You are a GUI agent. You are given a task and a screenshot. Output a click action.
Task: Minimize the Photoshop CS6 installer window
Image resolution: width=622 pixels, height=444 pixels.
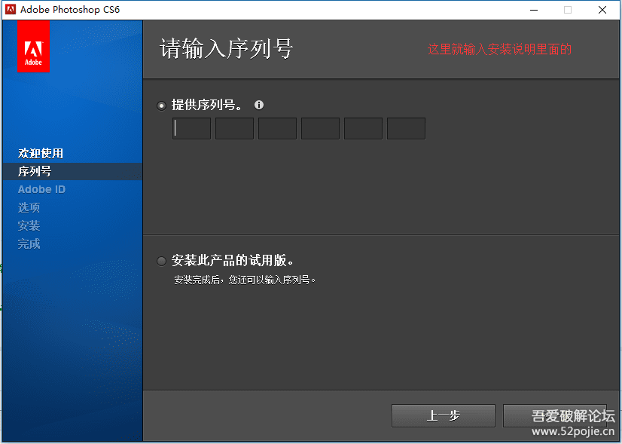[x=534, y=10]
